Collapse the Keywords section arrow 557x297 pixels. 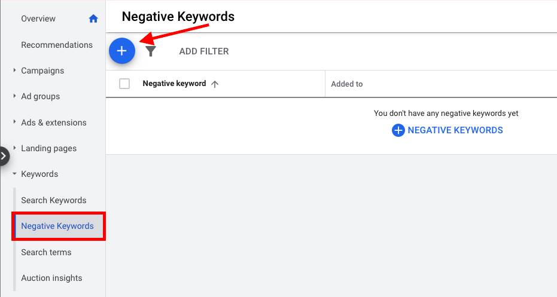[14, 174]
